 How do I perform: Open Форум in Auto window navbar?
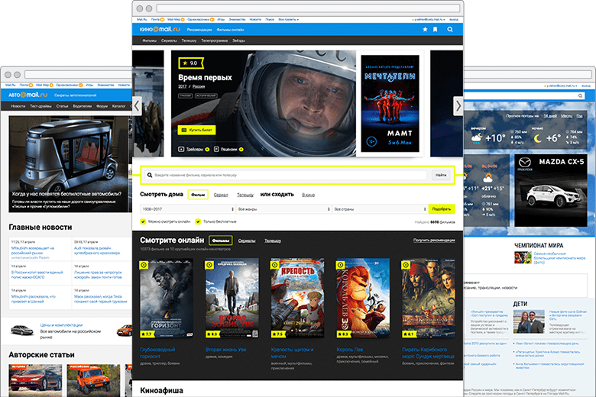[102, 106]
